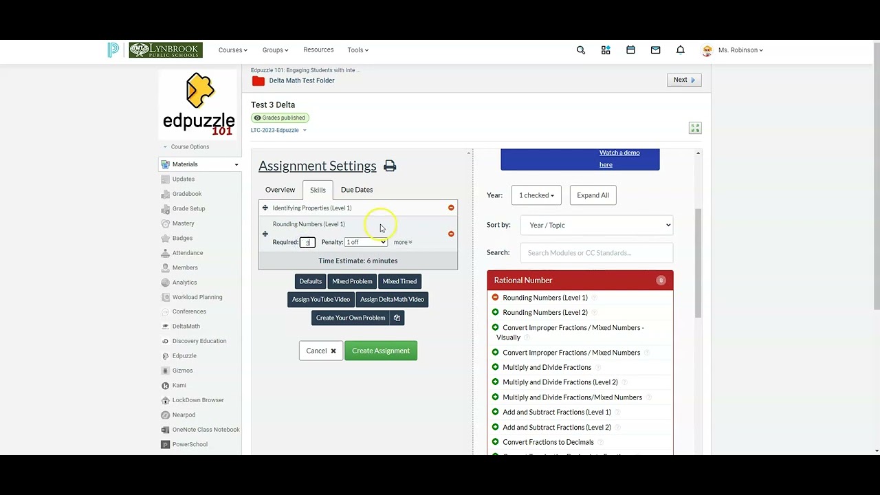Click the Required number input field
This screenshot has height=495, width=880.
(307, 242)
